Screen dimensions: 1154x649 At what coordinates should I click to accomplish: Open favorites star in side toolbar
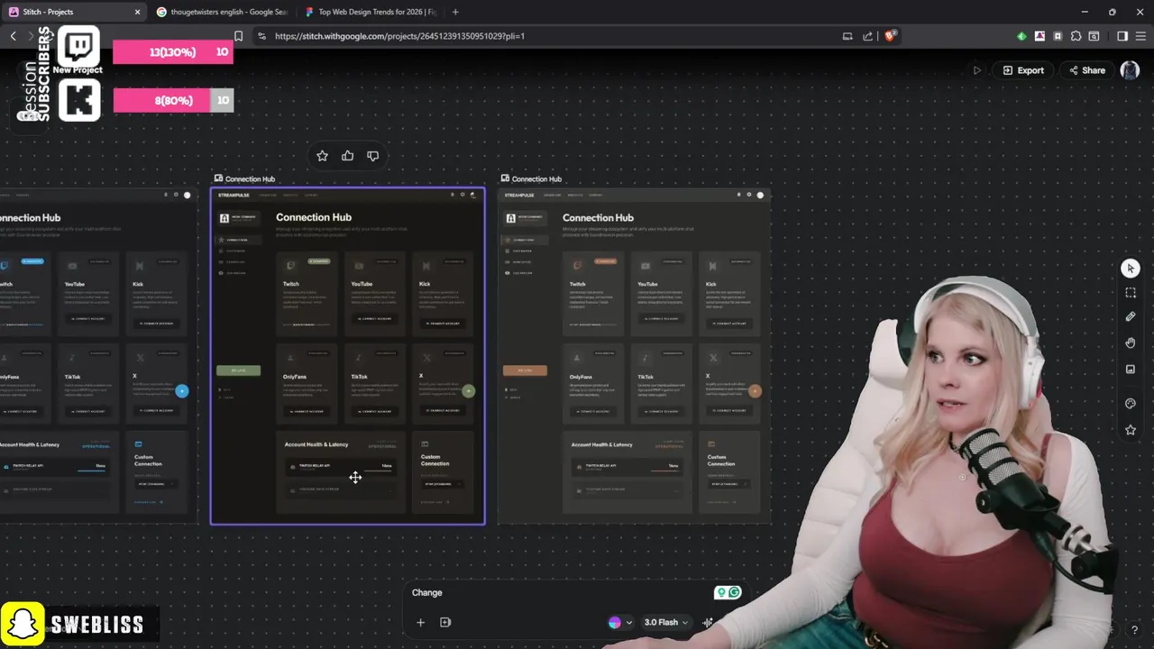coord(1131,430)
